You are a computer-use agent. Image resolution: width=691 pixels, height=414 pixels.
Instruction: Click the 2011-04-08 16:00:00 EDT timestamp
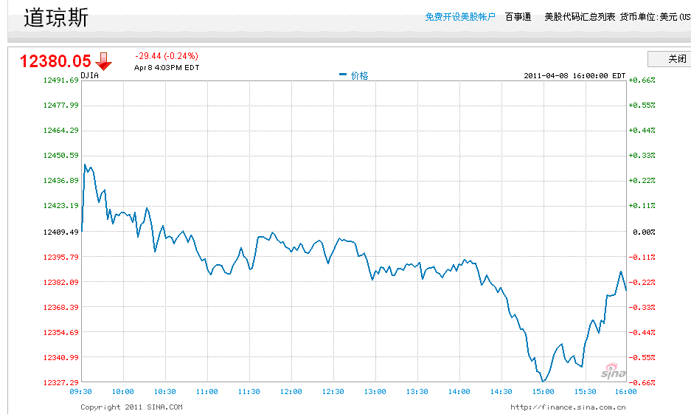click(574, 75)
